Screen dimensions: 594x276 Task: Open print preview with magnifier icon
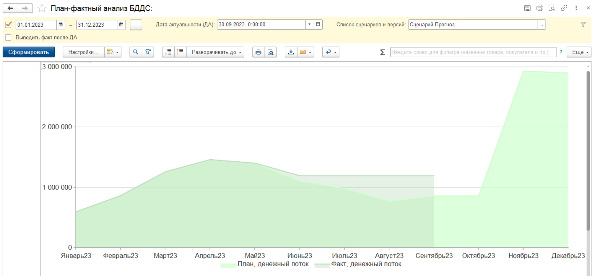tap(270, 52)
